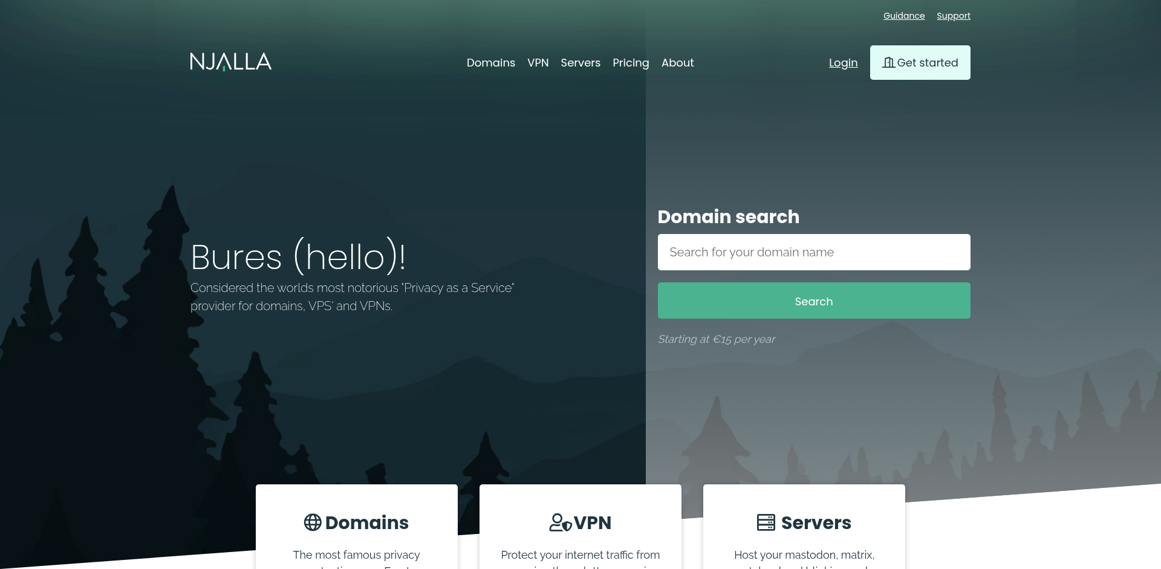
Task: Open the About page
Action: 677,63
